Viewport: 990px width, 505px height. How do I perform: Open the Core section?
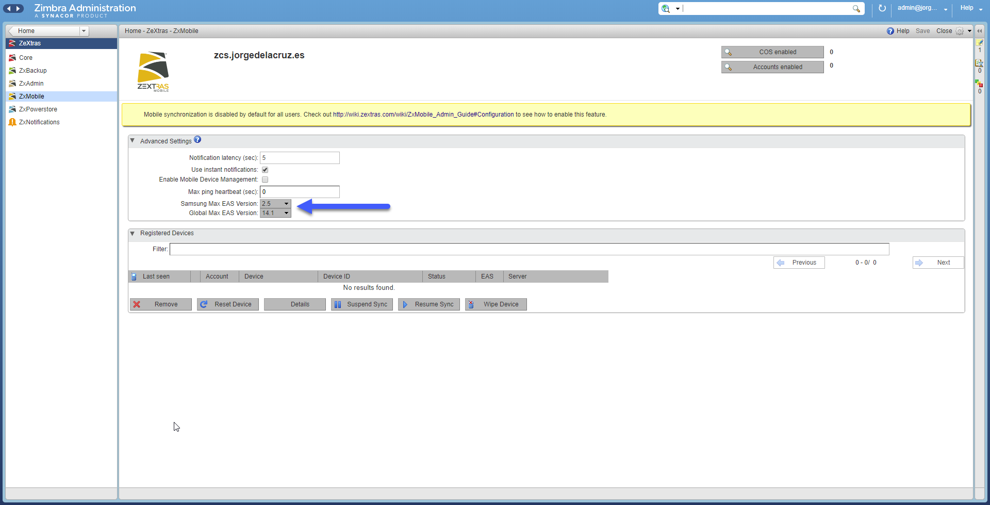coord(61,58)
